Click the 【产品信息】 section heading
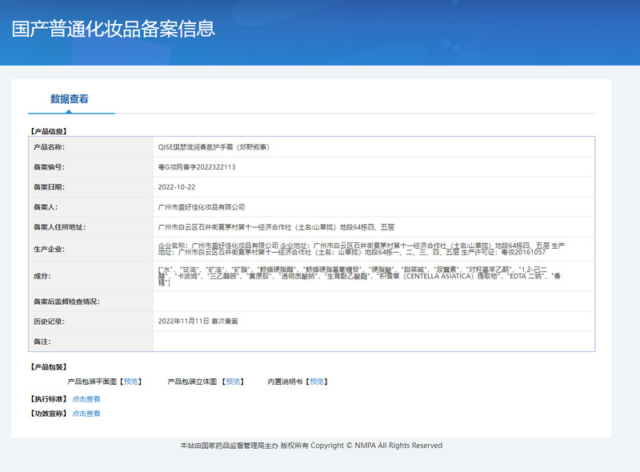 [x=46, y=130]
